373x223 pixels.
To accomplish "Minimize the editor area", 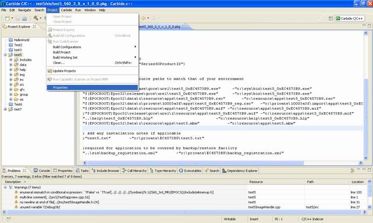I will coord(364,25).
